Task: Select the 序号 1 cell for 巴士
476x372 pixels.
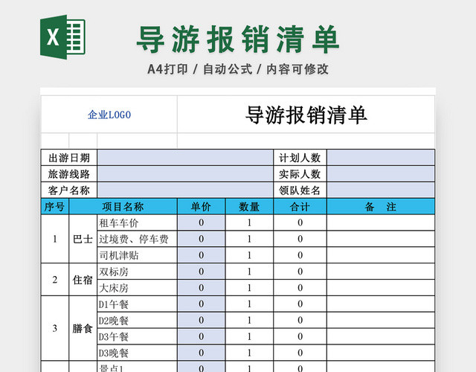Action: 54,239
